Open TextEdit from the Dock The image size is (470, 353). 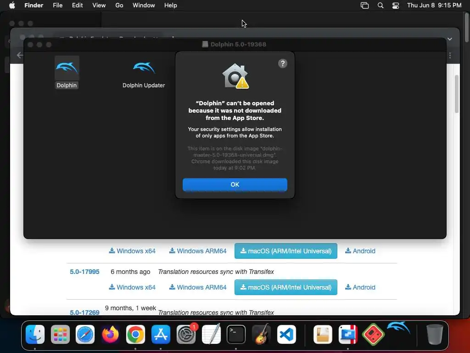click(211, 335)
